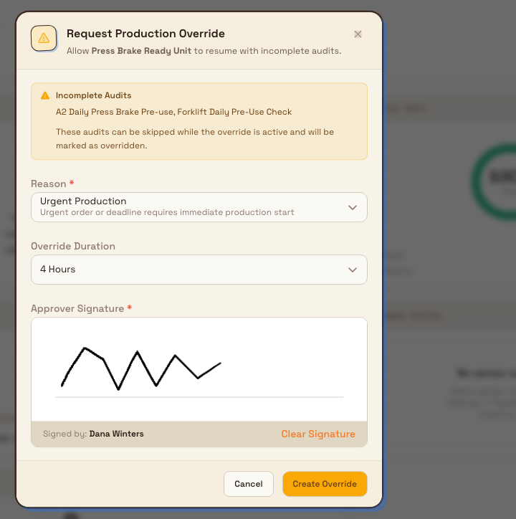Click 'Signed by: Dana Winters' text
This screenshot has width=516, height=519.
pos(93,434)
